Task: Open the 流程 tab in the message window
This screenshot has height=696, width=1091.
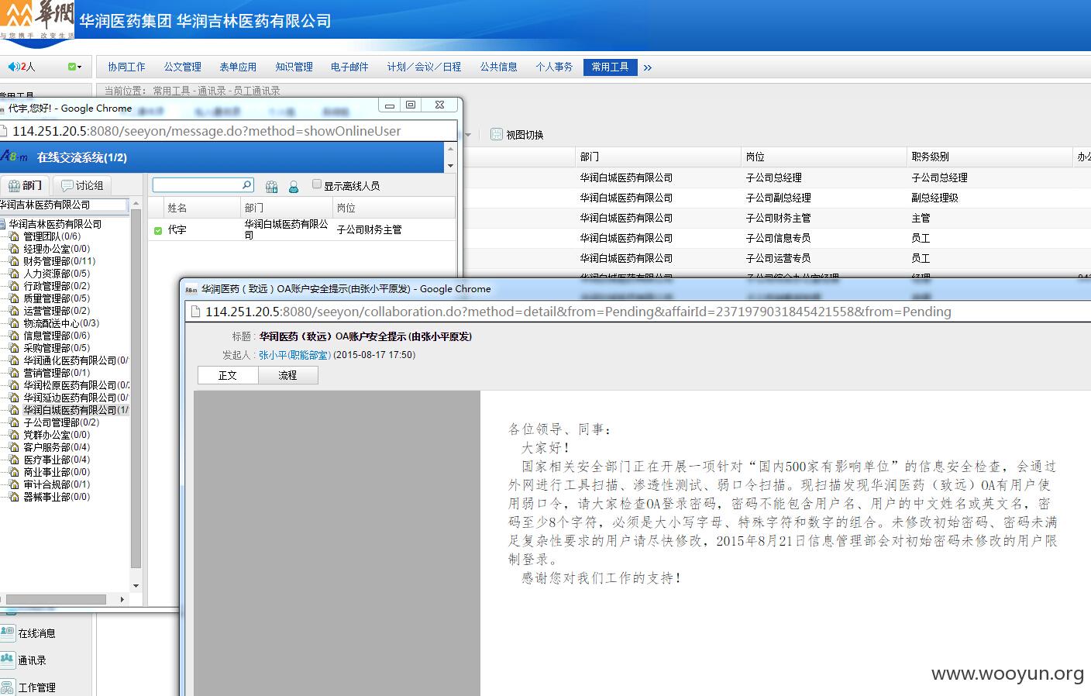Action: click(287, 375)
